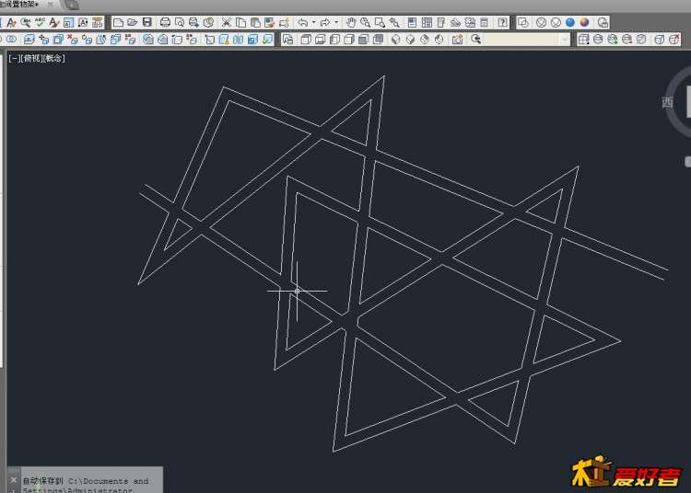Click the Plot printer icon

point(165,22)
